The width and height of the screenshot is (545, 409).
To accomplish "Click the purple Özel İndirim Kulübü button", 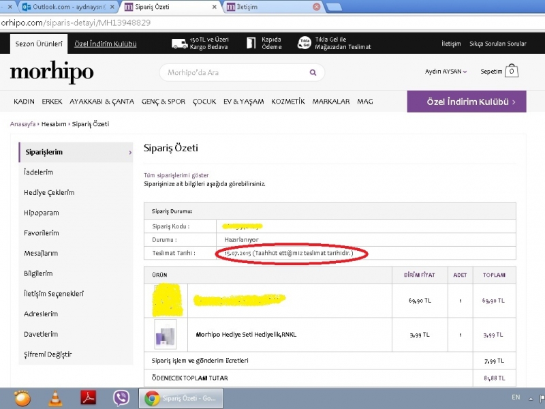I will tap(467, 102).
